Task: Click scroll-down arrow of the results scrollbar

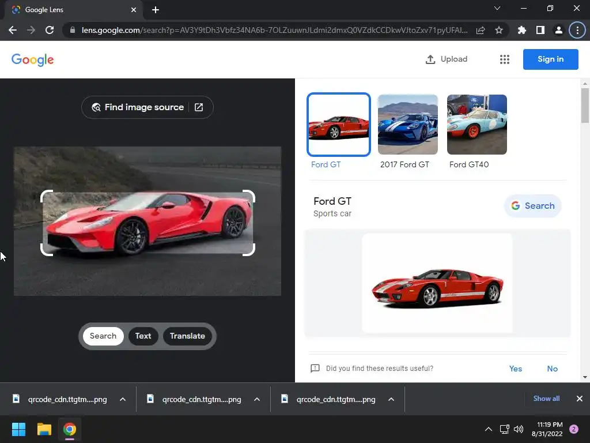Action: pyautogui.click(x=585, y=377)
